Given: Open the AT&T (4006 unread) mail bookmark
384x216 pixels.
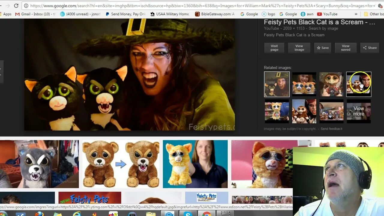Looking at the screenshot, I should 80,14.
